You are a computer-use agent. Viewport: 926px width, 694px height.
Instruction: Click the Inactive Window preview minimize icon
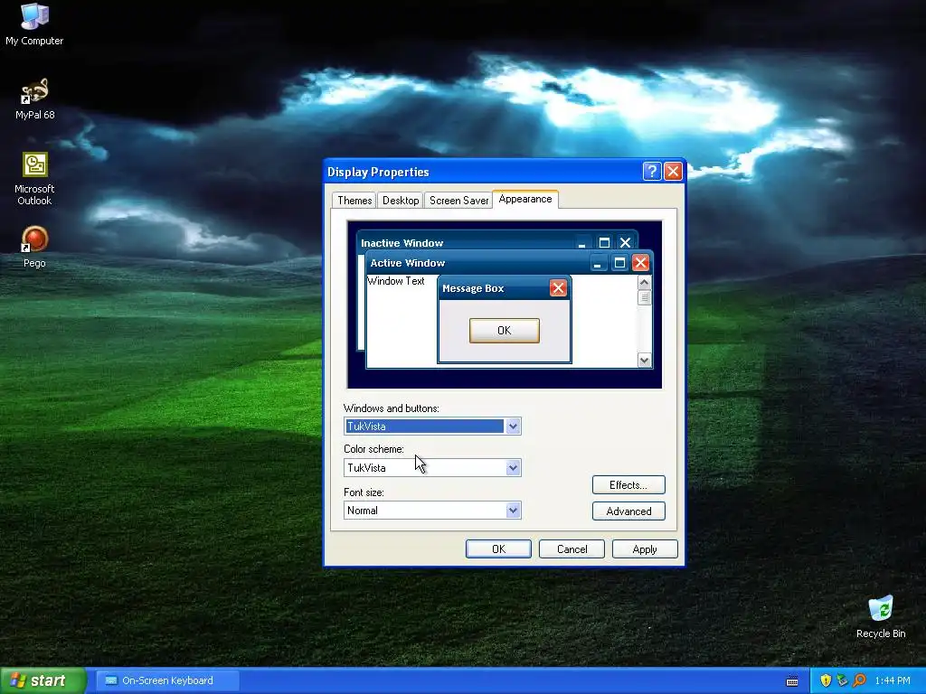point(582,242)
